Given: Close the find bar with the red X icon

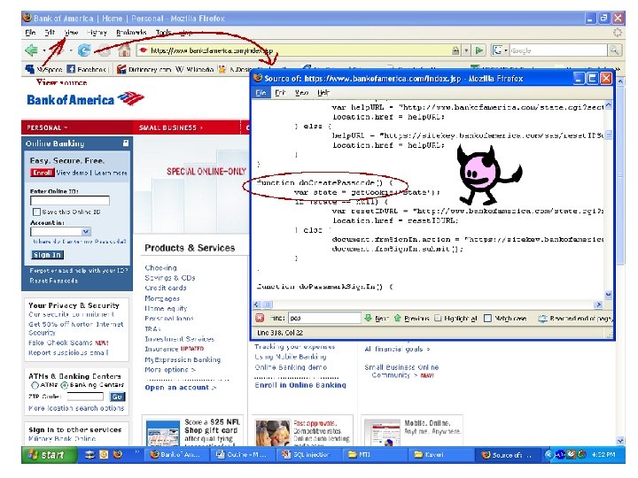Looking at the screenshot, I should point(260,319).
